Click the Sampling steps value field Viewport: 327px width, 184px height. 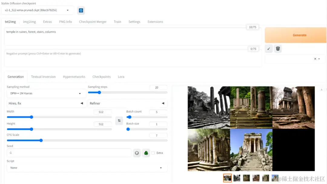[x=158, y=87]
